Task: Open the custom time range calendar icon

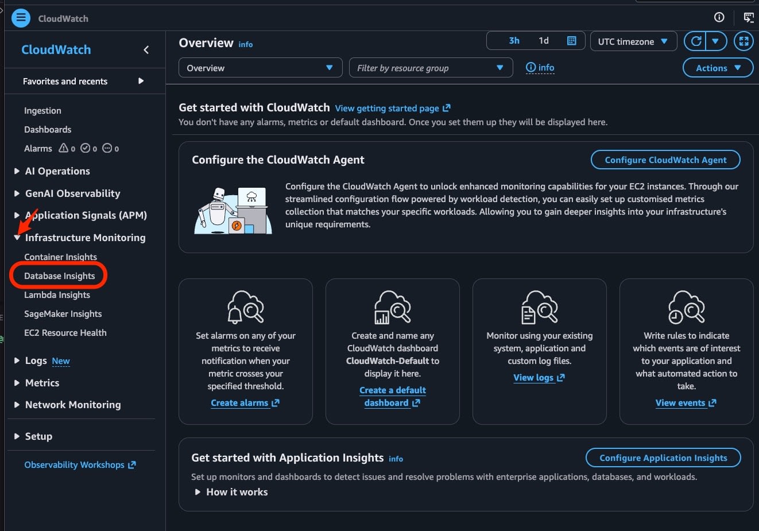Action: click(x=571, y=41)
